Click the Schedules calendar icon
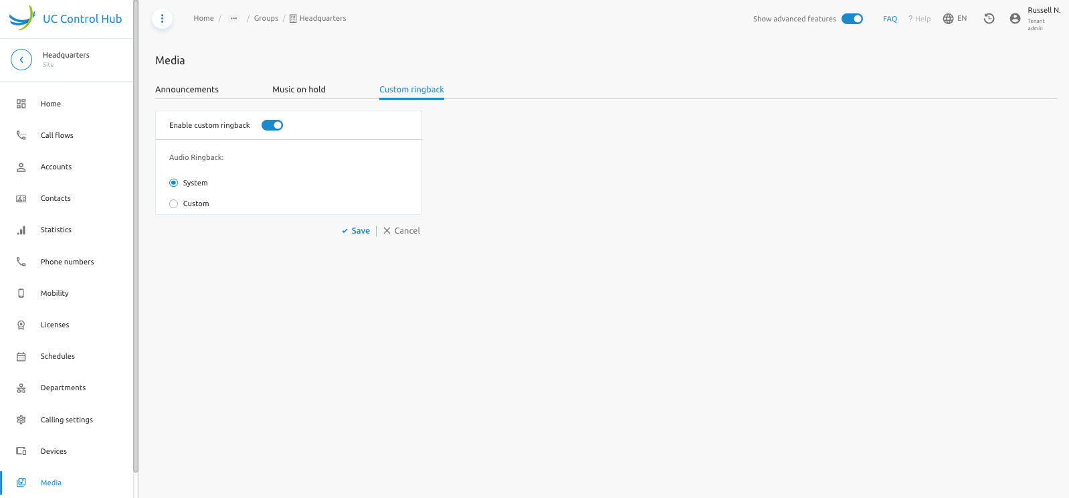Image resolution: width=1069 pixels, height=498 pixels. point(21,357)
